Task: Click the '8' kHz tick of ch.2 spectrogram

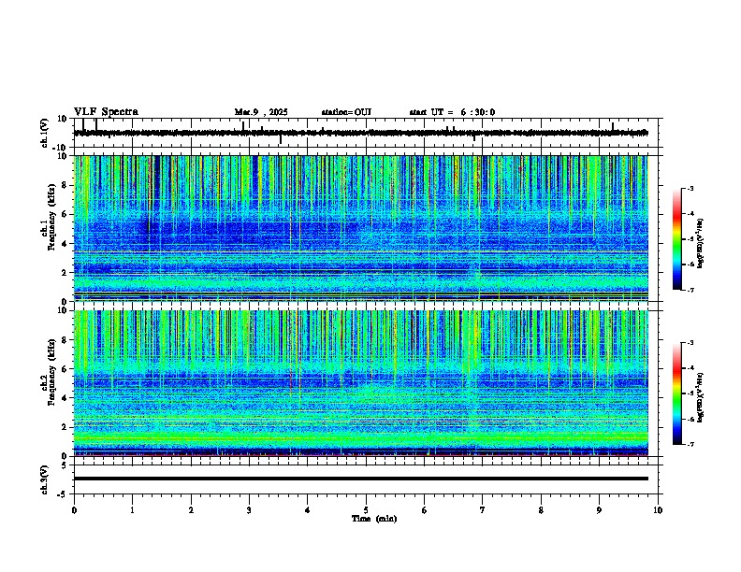Action: [65, 340]
